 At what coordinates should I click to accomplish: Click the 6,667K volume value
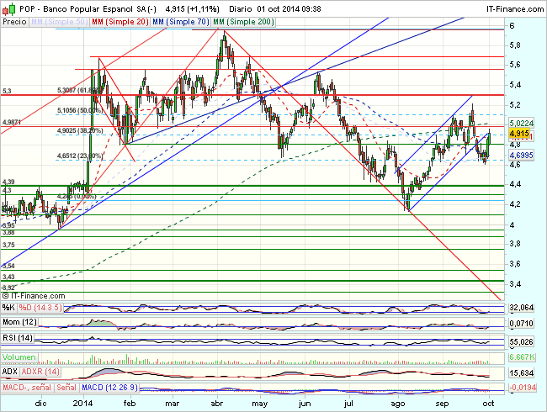(x=522, y=357)
